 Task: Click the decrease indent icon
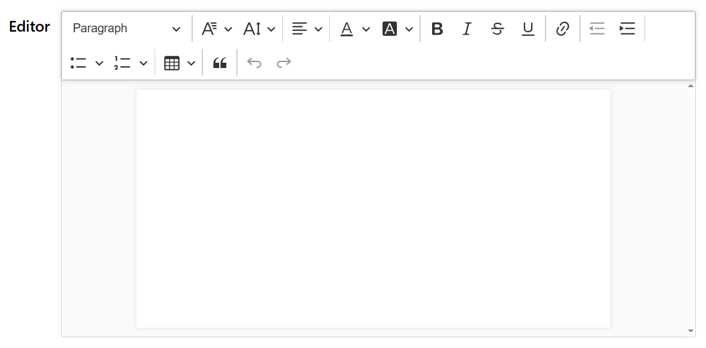coord(597,29)
